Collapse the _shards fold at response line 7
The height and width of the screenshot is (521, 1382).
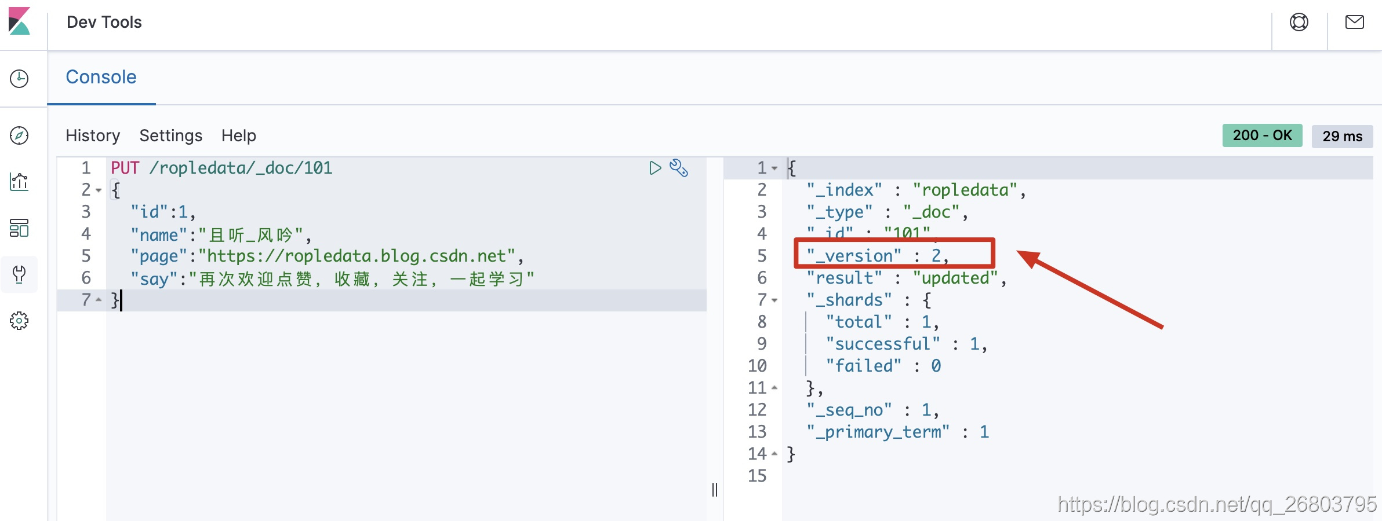click(x=774, y=300)
